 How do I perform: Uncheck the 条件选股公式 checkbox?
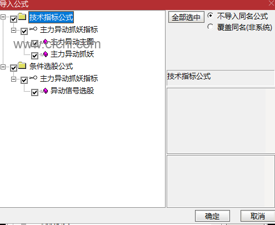click(13, 68)
